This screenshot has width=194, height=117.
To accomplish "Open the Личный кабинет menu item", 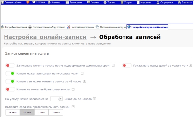I will (12, 2).
